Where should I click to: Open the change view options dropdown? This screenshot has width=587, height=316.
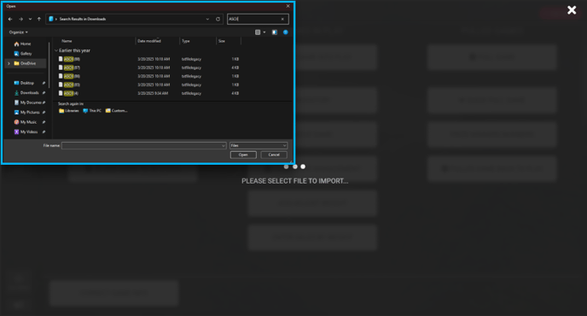pyautogui.click(x=264, y=32)
